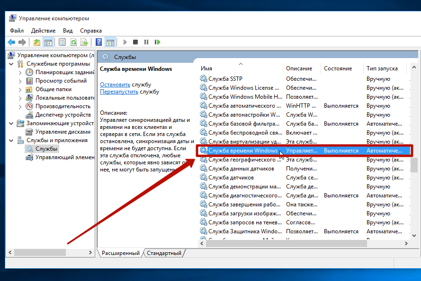
Task: Click the Перезапустить service link
Action: coord(119,92)
